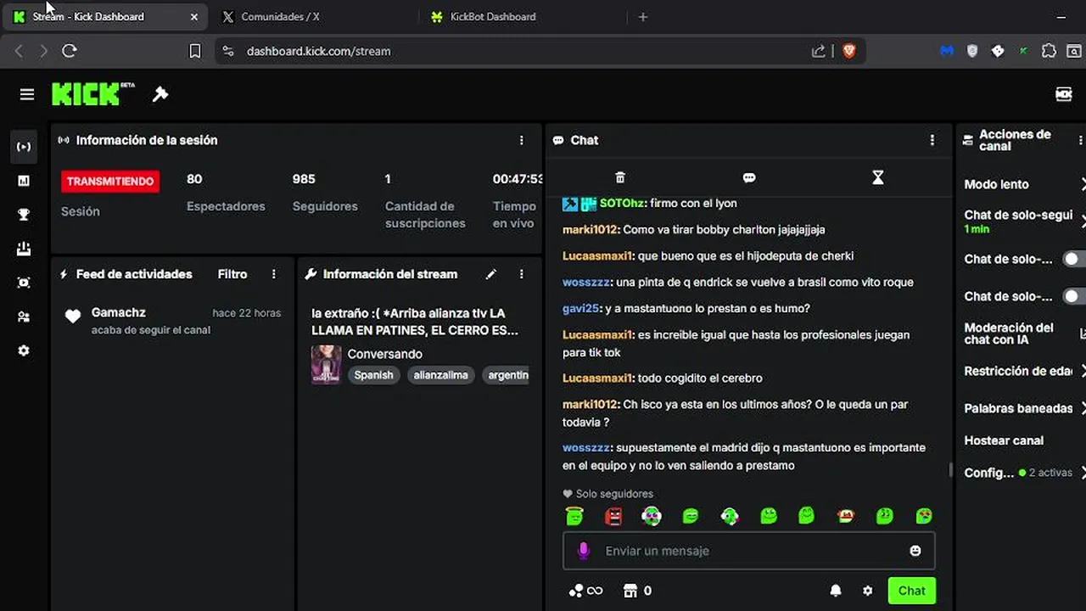This screenshot has width=1086, height=611.
Task: Click the hammer moderator icon beside Kick logo
Action: tap(160, 94)
